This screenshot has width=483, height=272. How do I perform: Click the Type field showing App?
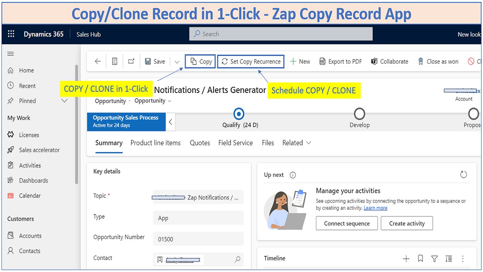click(x=198, y=218)
